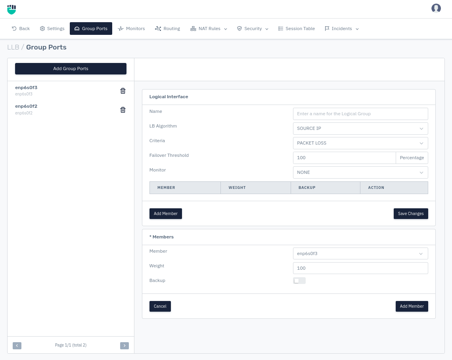Click the teal app logo icon
Screen dimensions: 452x360
click(11, 10)
